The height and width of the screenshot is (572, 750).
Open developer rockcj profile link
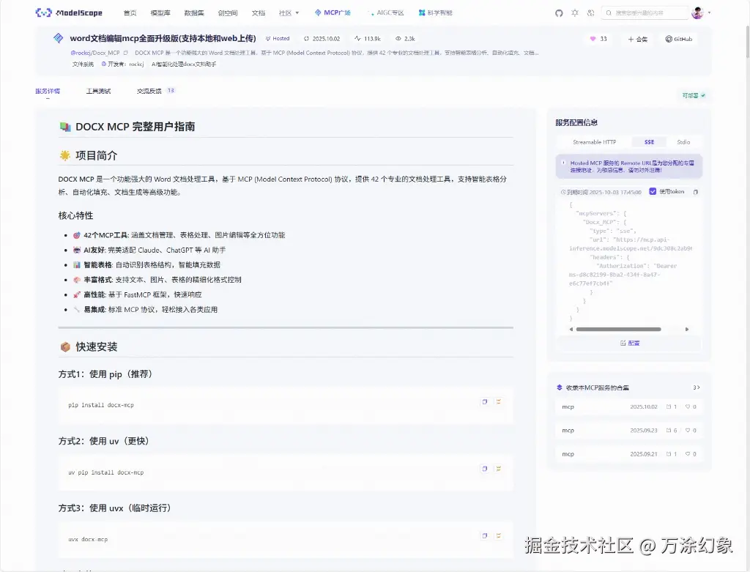pos(136,64)
